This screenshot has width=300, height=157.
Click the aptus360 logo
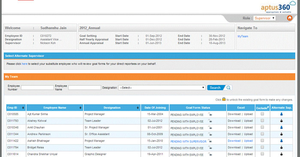278,7
